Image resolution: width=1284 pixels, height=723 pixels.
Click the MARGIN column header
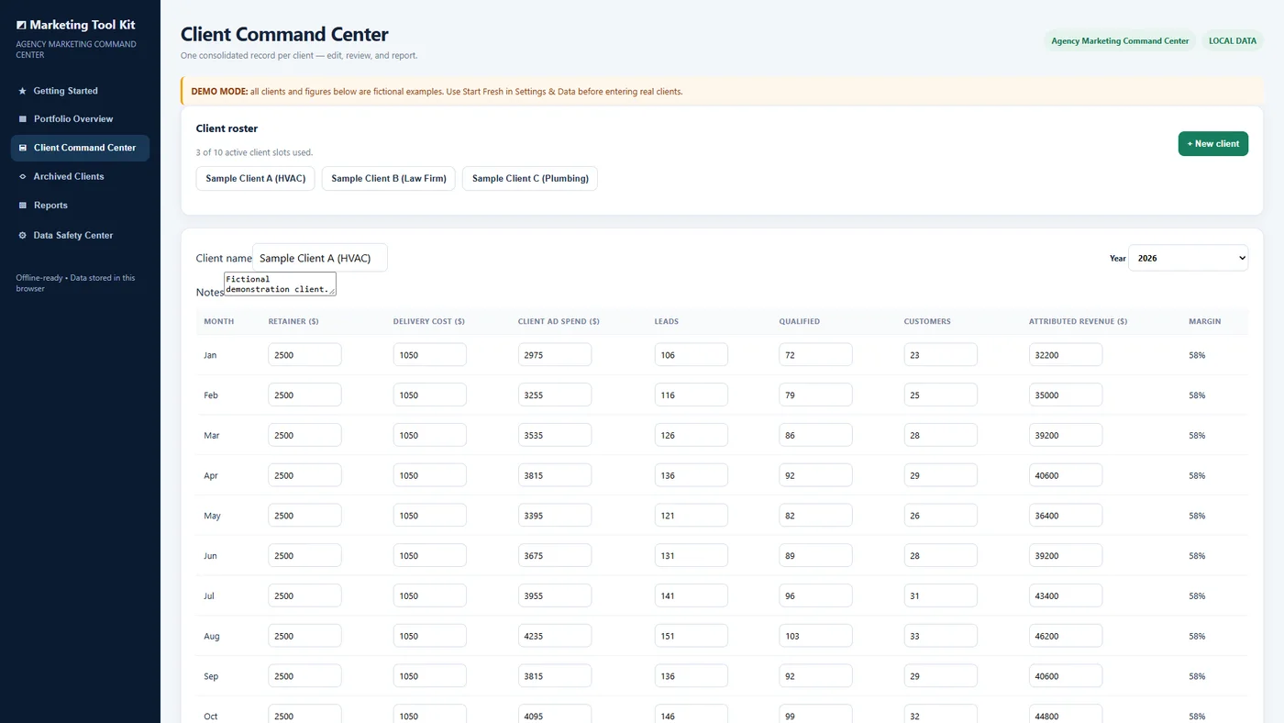coord(1205,322)
